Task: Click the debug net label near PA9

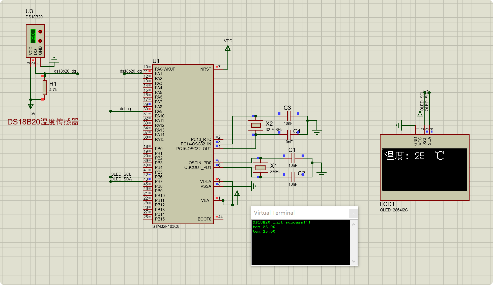Action: [x=125, y=109]
